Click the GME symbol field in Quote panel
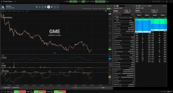This screenshot has height=93, width=173. [121, 6]
